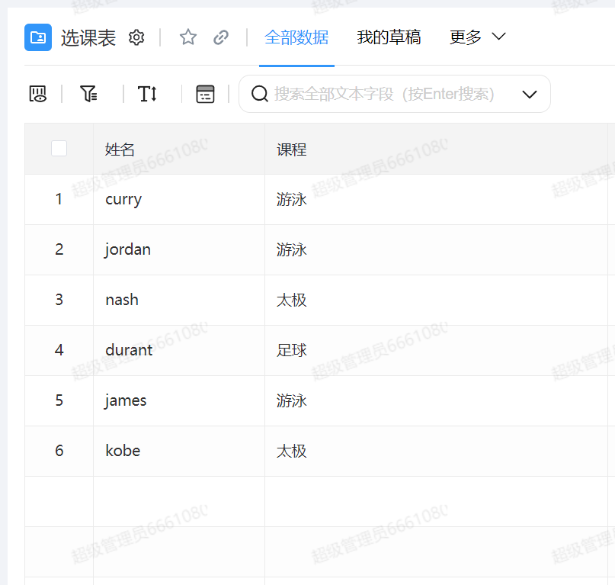Click the 课程 column header
615x585 pixels.
pos(291,149)
